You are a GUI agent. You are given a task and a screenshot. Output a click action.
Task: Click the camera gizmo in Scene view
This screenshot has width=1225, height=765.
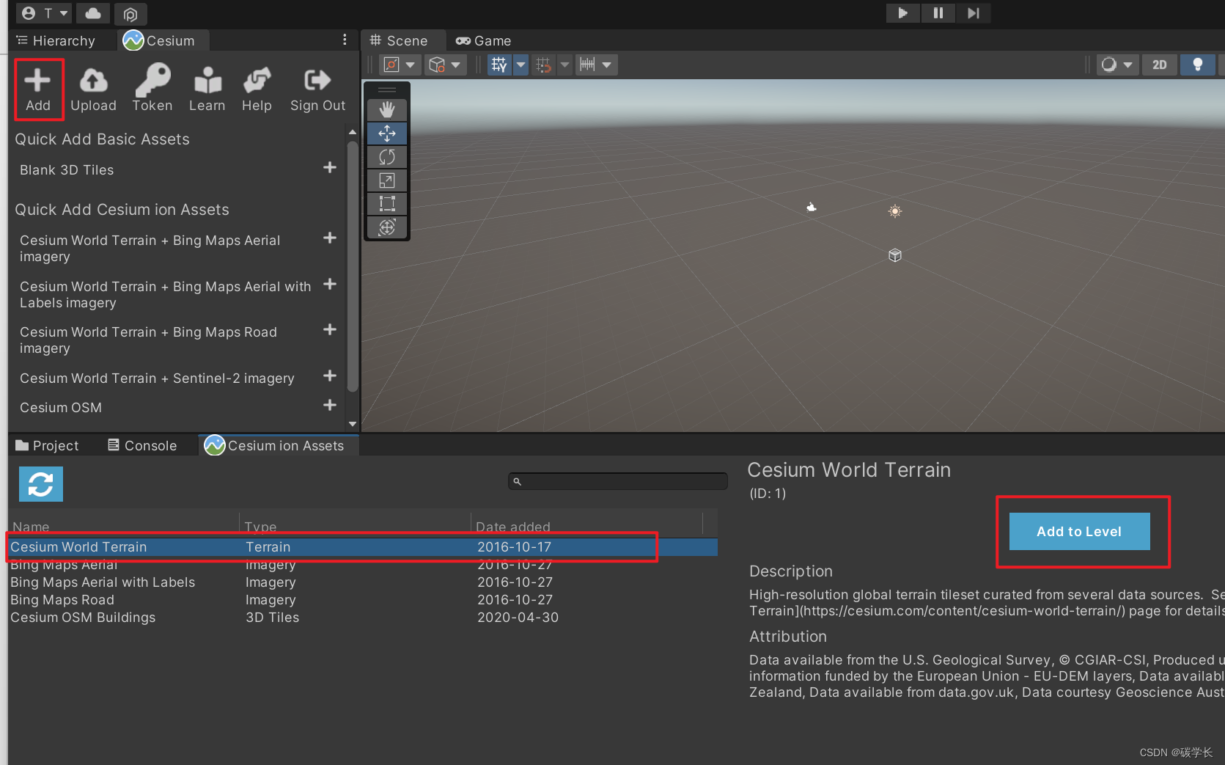point(812,208)
